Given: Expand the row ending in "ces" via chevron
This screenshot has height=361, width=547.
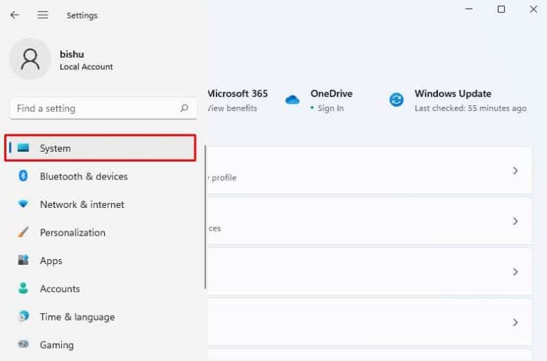Looking at the screenshot, I should coord(515,221).
